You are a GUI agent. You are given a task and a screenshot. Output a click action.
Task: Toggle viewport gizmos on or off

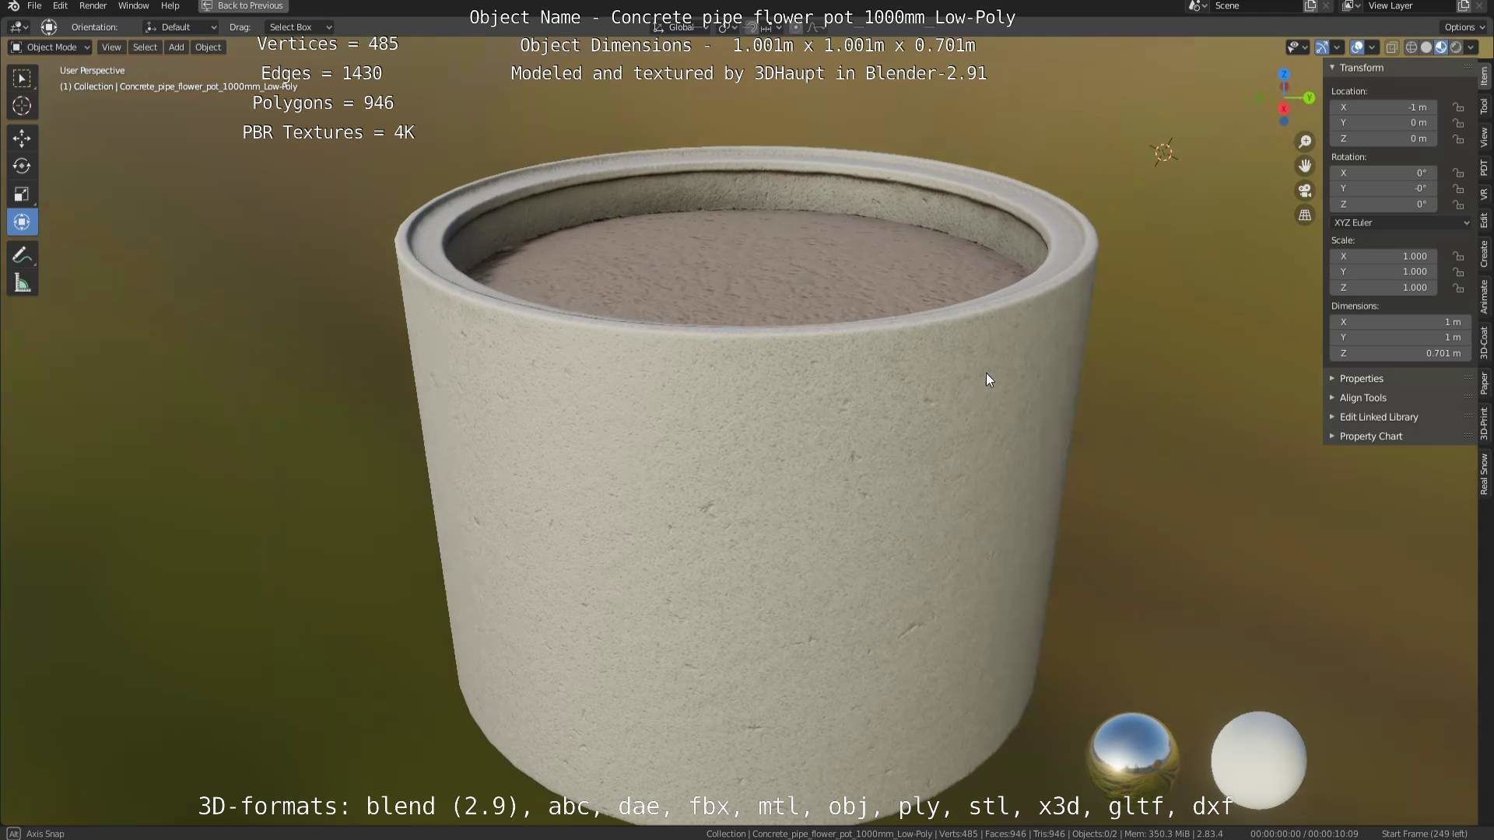[x=1322, y=47]
